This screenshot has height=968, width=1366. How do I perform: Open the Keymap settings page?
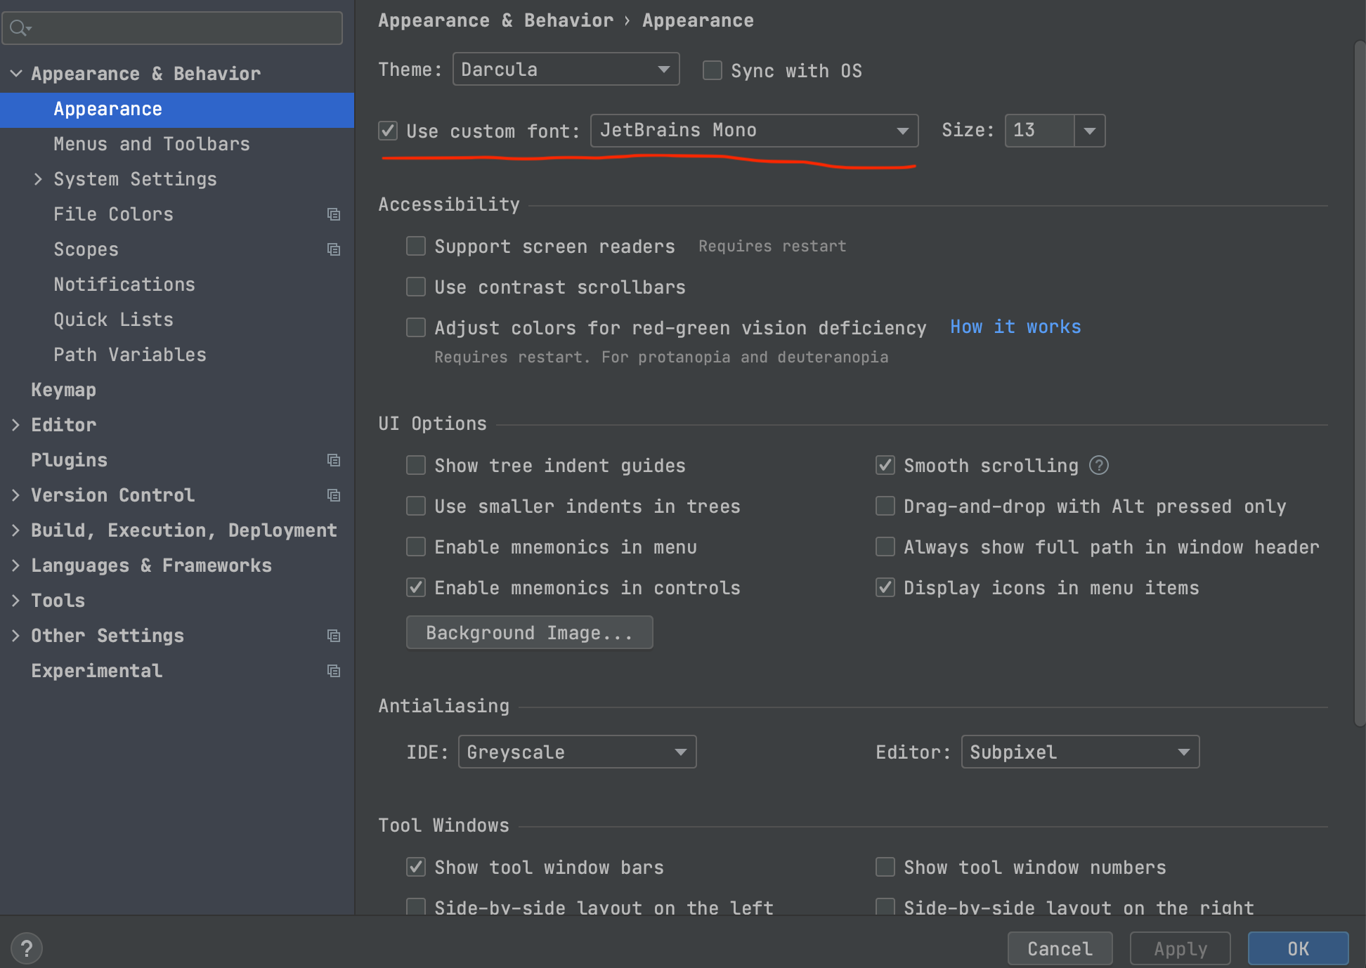(63, 390)
